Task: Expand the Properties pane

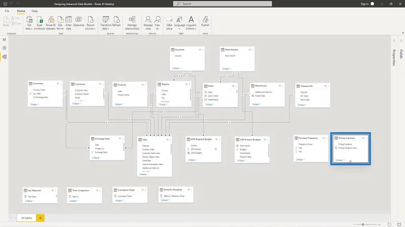Action: 394,40
